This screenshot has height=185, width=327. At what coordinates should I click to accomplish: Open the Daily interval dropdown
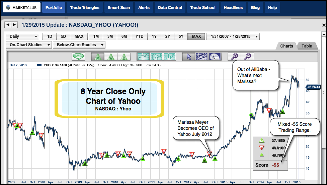pyautogui.click(x=22, y=36)
